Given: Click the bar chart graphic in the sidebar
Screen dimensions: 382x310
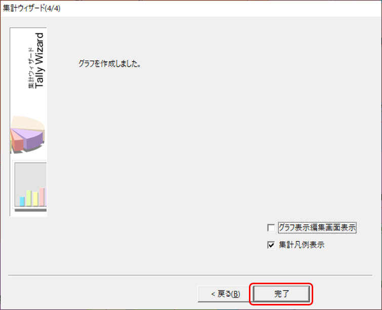Looking at the screenshot, I should coord(29,186).
